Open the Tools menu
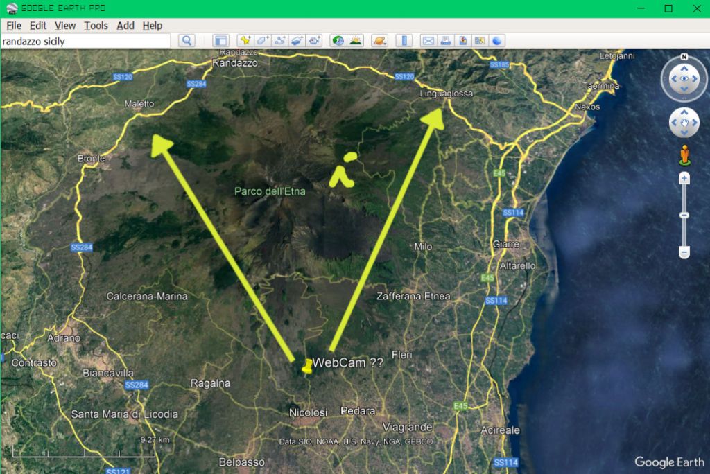This screenshot has width=710, height=474. point(96,26)
